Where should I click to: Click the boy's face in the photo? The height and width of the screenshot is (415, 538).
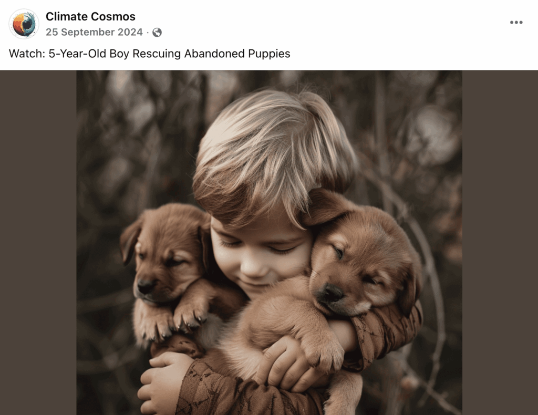point(261,254)
